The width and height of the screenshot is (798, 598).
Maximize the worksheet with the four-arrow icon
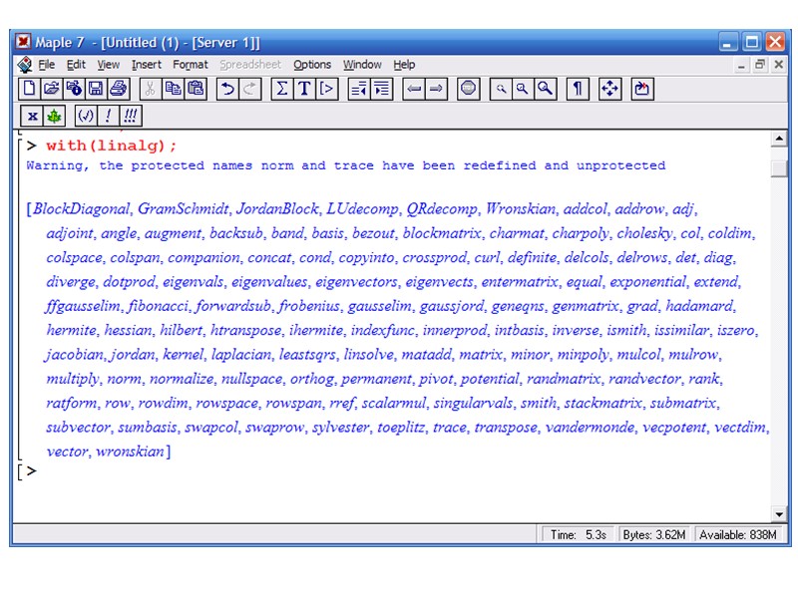[609, 89]
